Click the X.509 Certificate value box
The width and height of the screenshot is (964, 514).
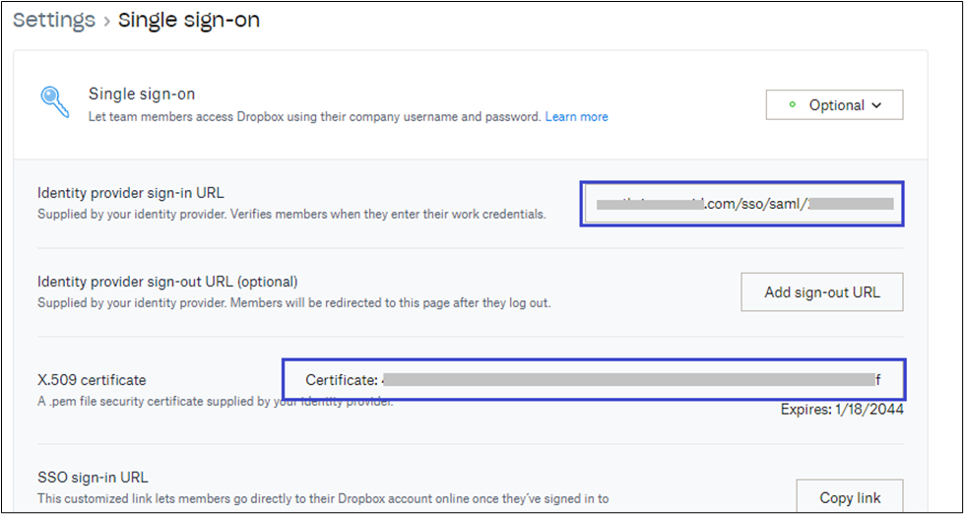pos(593,379)
